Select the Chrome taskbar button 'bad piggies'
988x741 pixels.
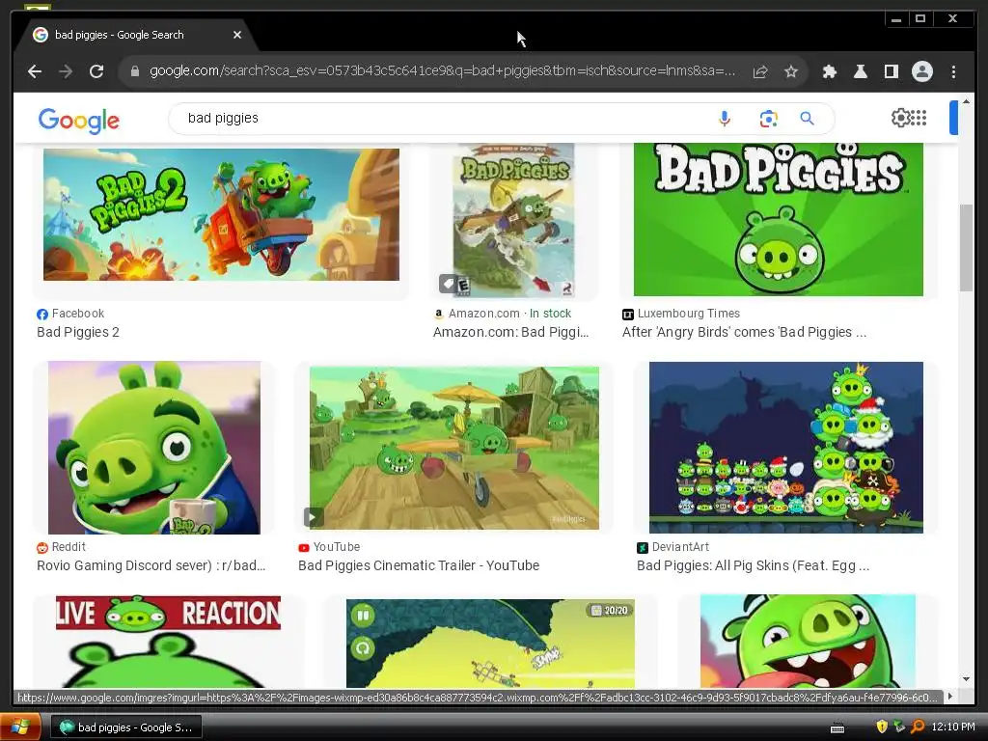coord(125,727)
